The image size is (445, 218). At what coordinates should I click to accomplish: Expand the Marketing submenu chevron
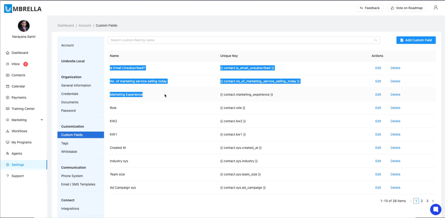pos(42,120)
